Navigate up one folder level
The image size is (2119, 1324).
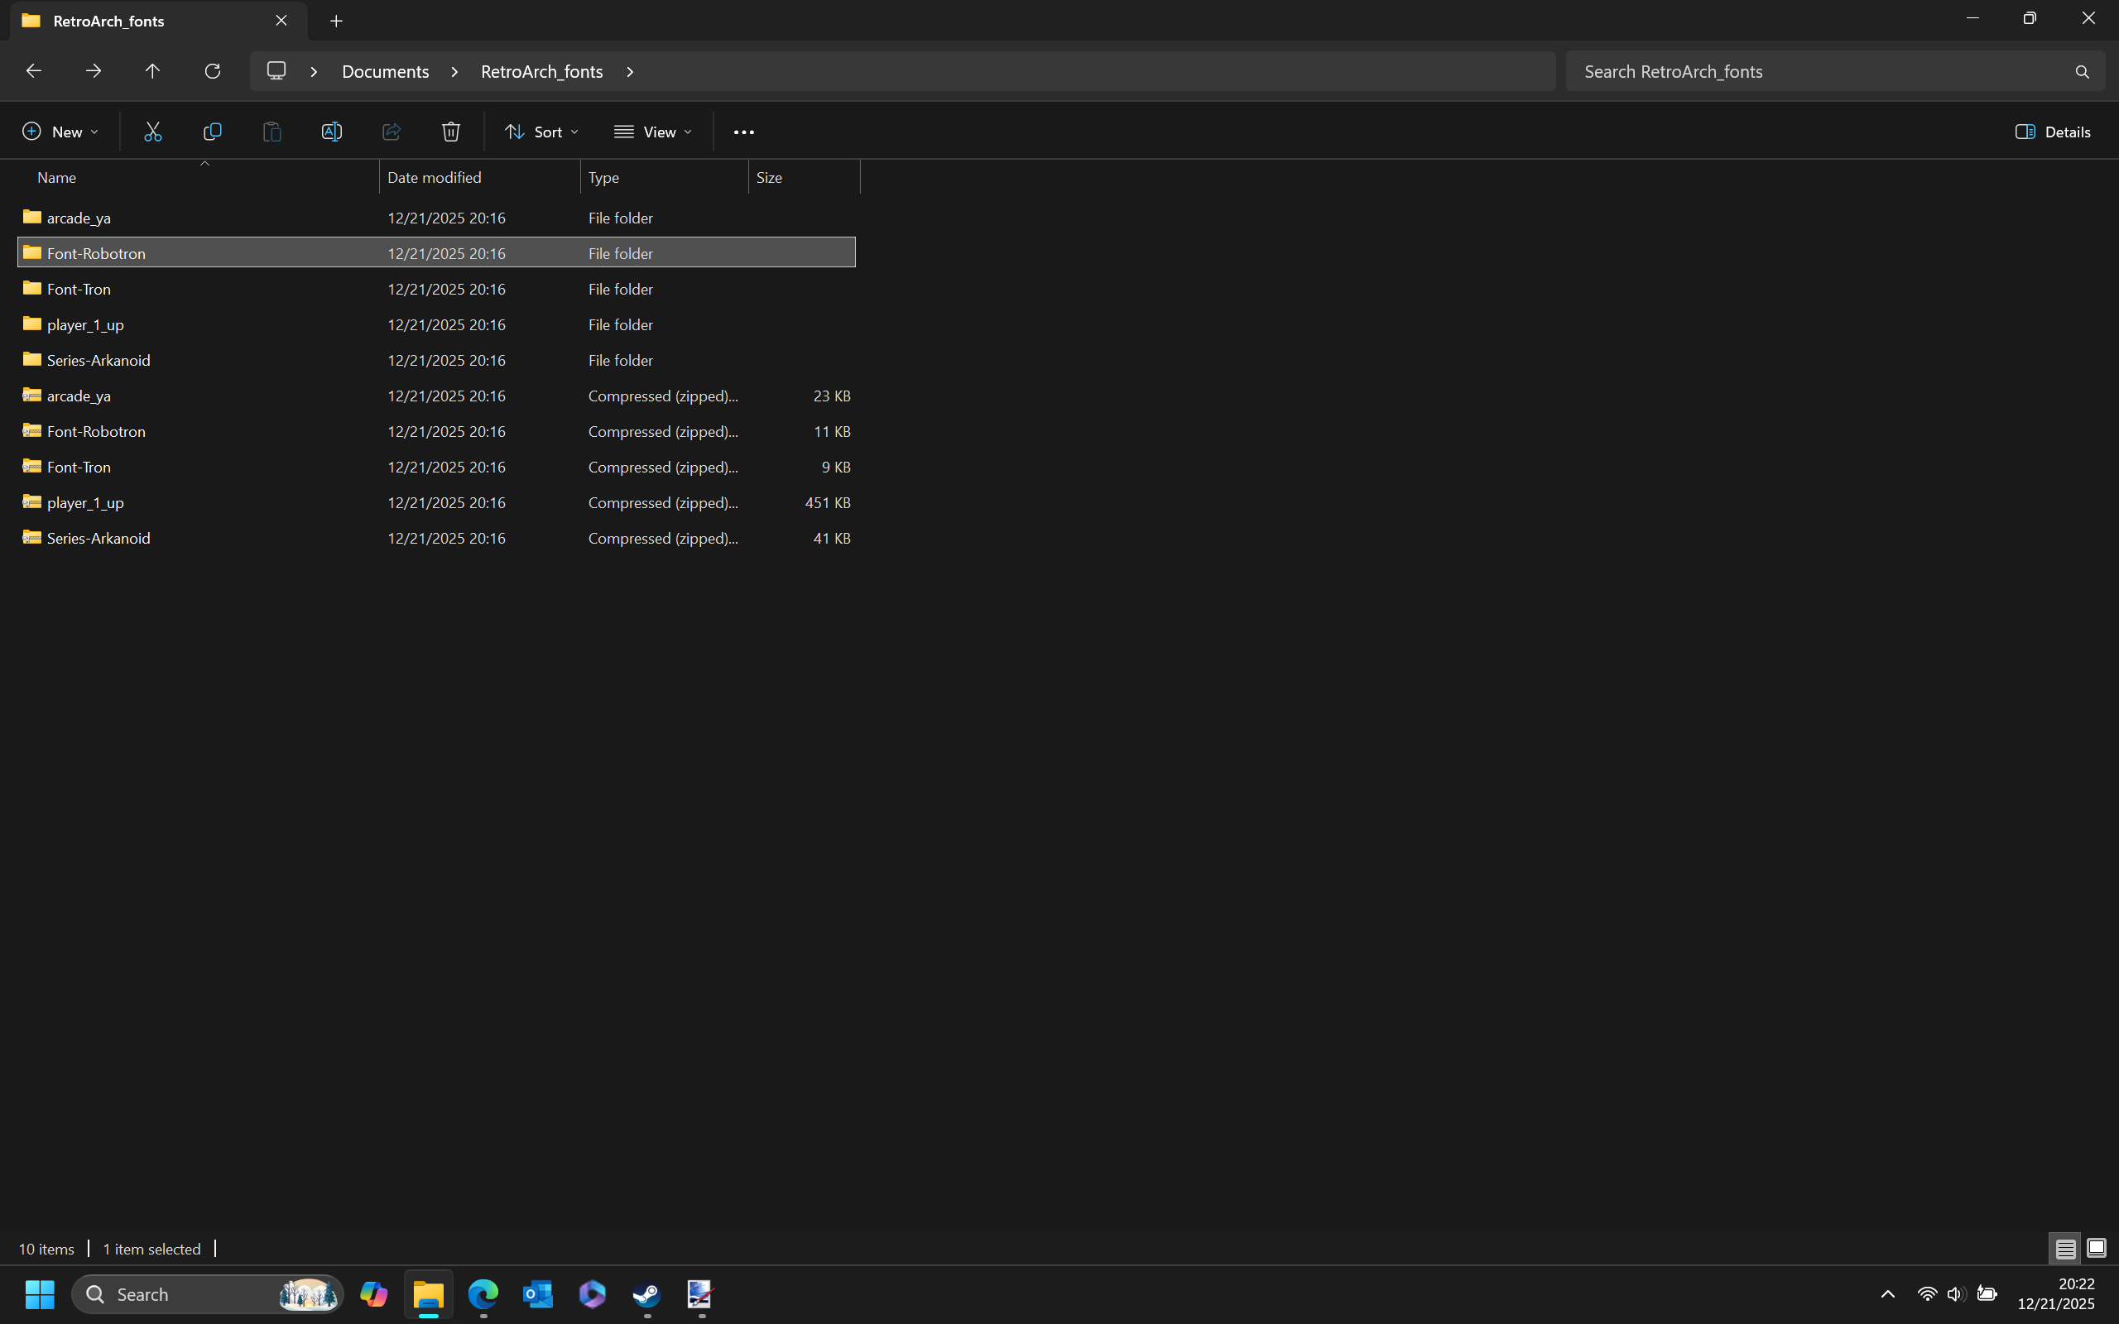tap(152, 71)
